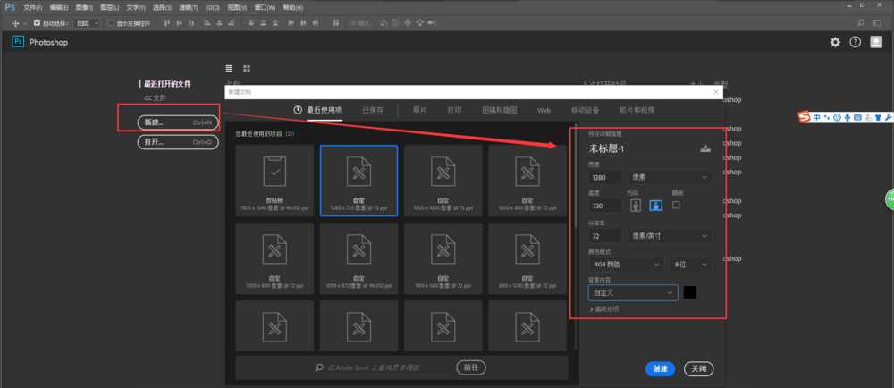Click the save preset icon beside 未标题-1
Viewport: 894px width, 388px height.
(x=704, y=148)
